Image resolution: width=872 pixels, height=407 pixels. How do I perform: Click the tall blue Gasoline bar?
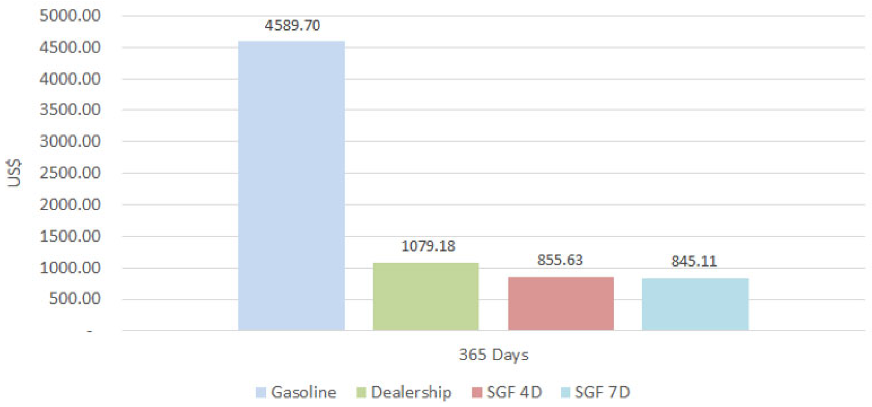(292, 185)
